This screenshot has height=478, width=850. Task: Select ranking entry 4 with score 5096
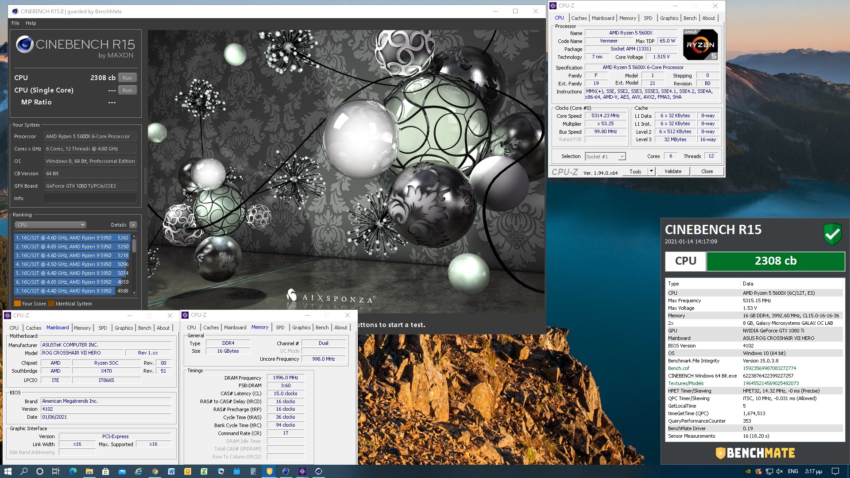pyautogui.click(x=72, y=264)
